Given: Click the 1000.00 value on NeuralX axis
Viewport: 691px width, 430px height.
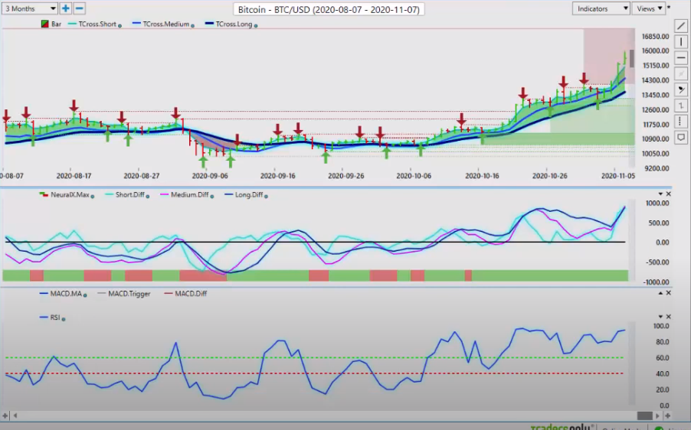Looking at the screenshot, I should [x=657, y=204].
